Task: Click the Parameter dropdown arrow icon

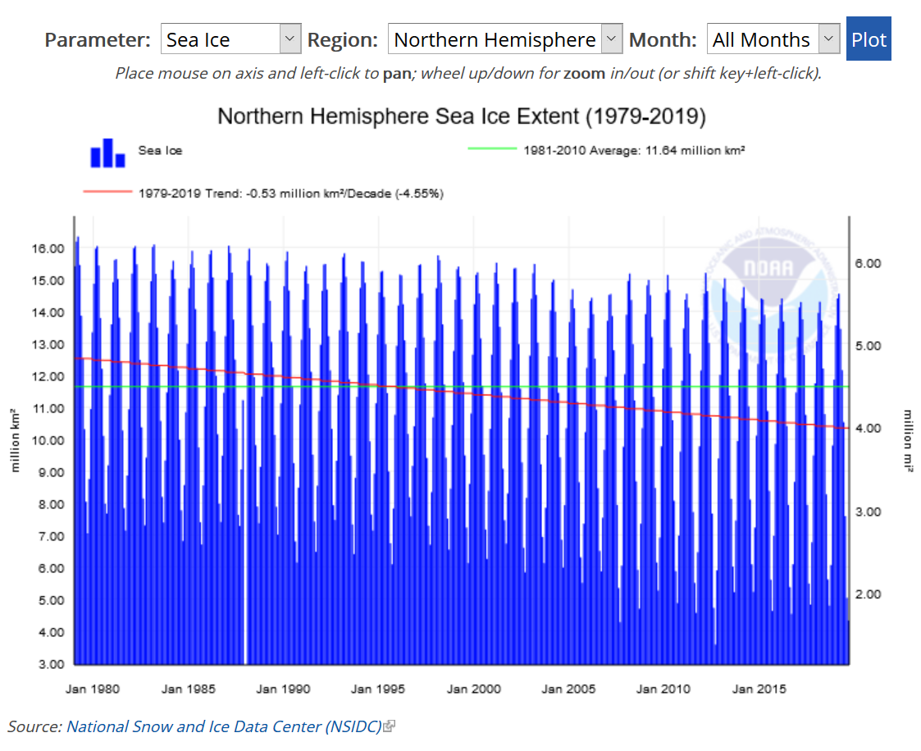Action: (289, 39)
